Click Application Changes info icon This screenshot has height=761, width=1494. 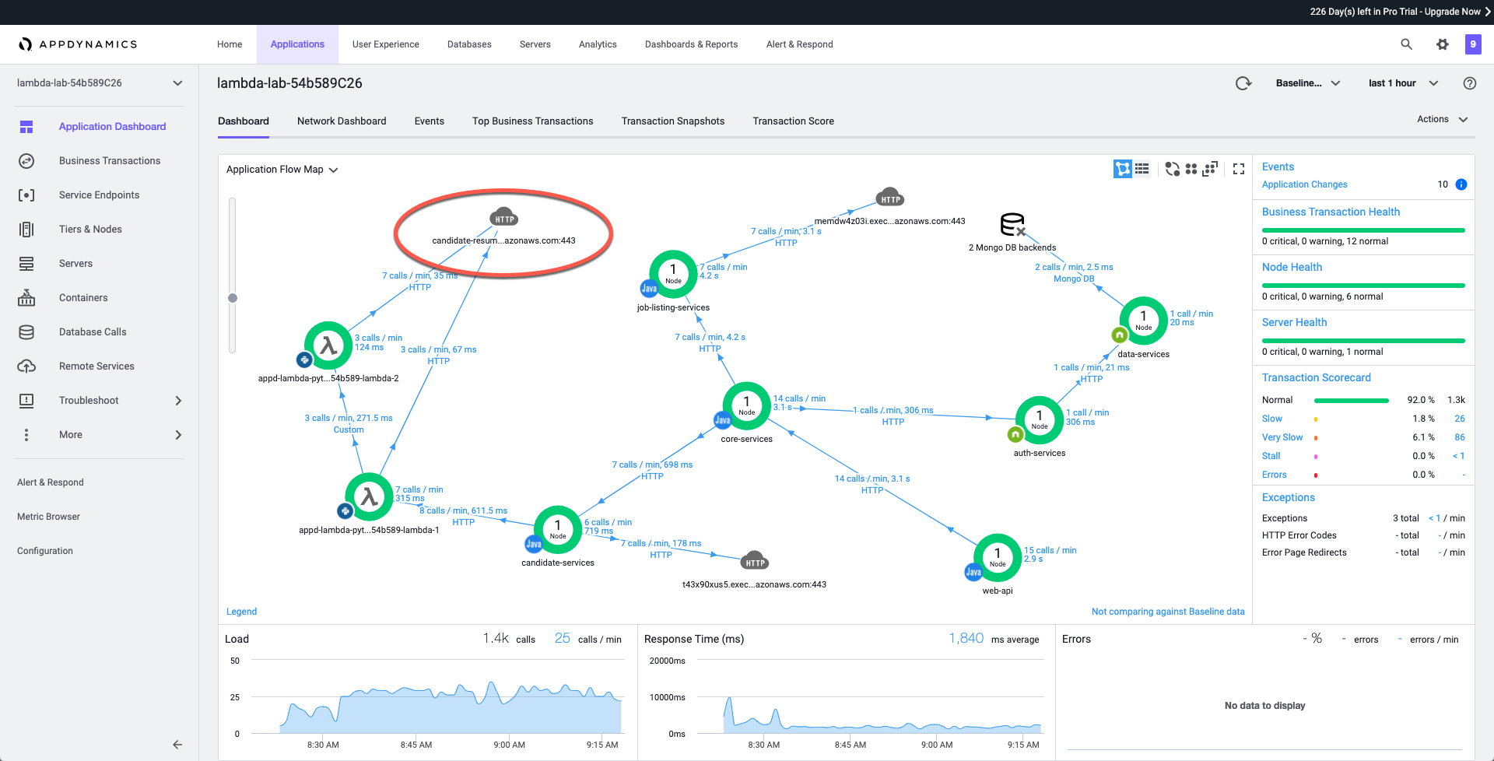(x=1461, y=184)
